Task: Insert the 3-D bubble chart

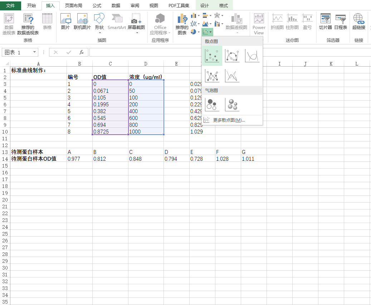Action: click(x=232, y=105)
